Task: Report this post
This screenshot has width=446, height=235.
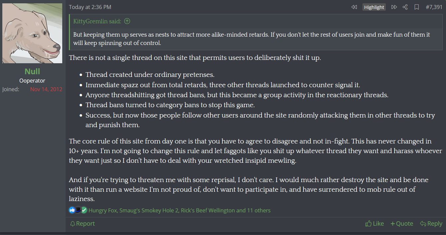Action: [x=82, y=224]
